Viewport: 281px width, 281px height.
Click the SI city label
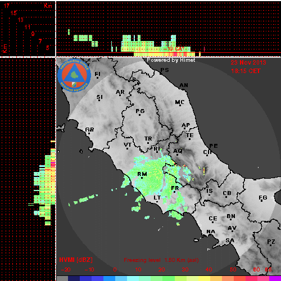99,97
